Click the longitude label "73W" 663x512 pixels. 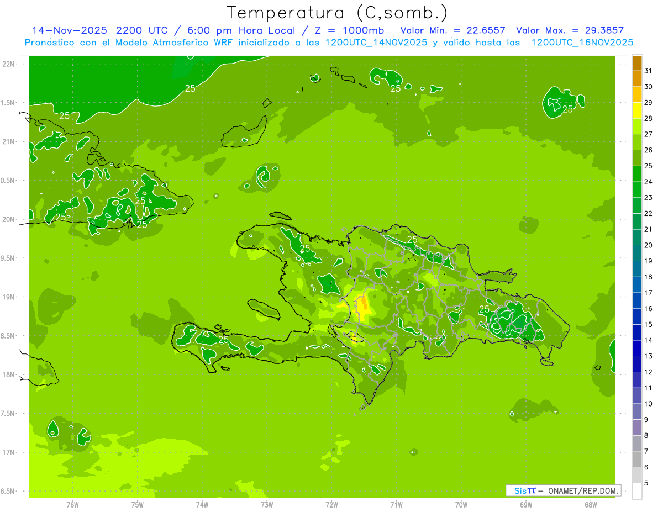pyautogui.click(x=267, y=505)
